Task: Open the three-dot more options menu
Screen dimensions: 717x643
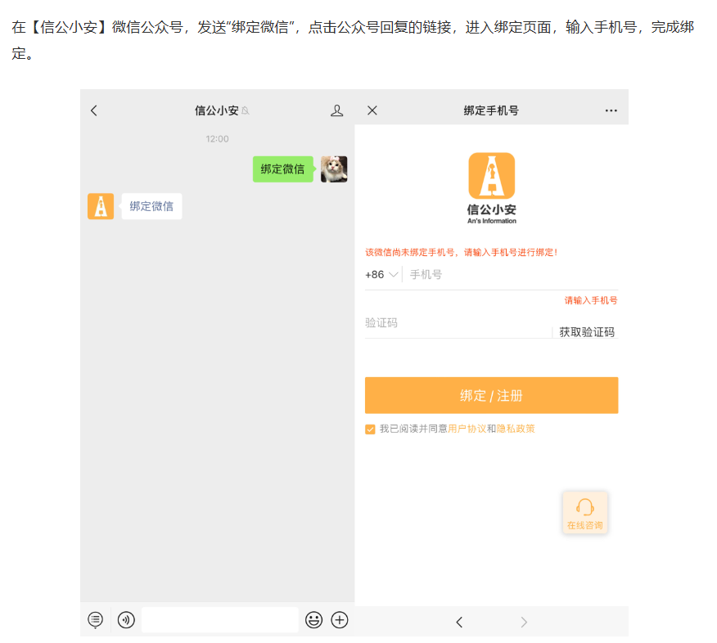Action: (x=611, y=110)
